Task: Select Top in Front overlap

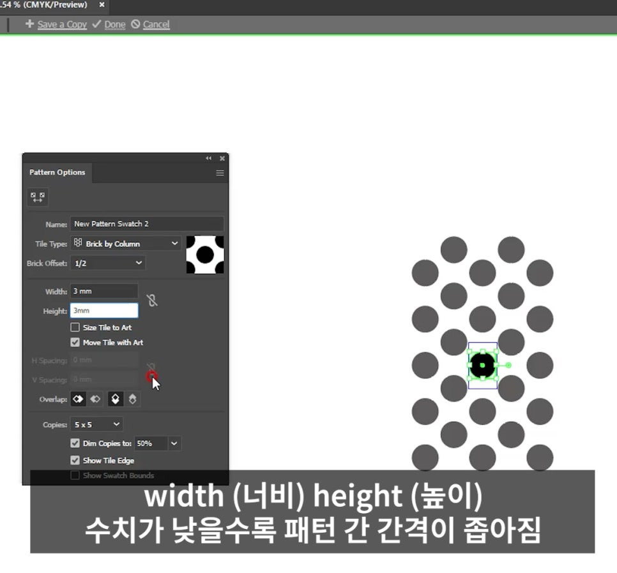Action: click(x=116, y=399)
